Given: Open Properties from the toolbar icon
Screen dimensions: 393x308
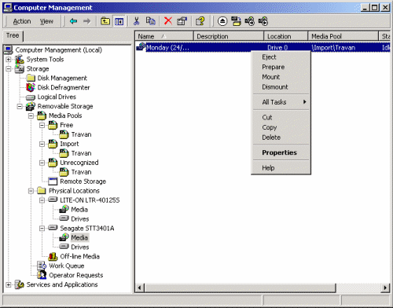Looking at the screenshot, I should [182, 21].
